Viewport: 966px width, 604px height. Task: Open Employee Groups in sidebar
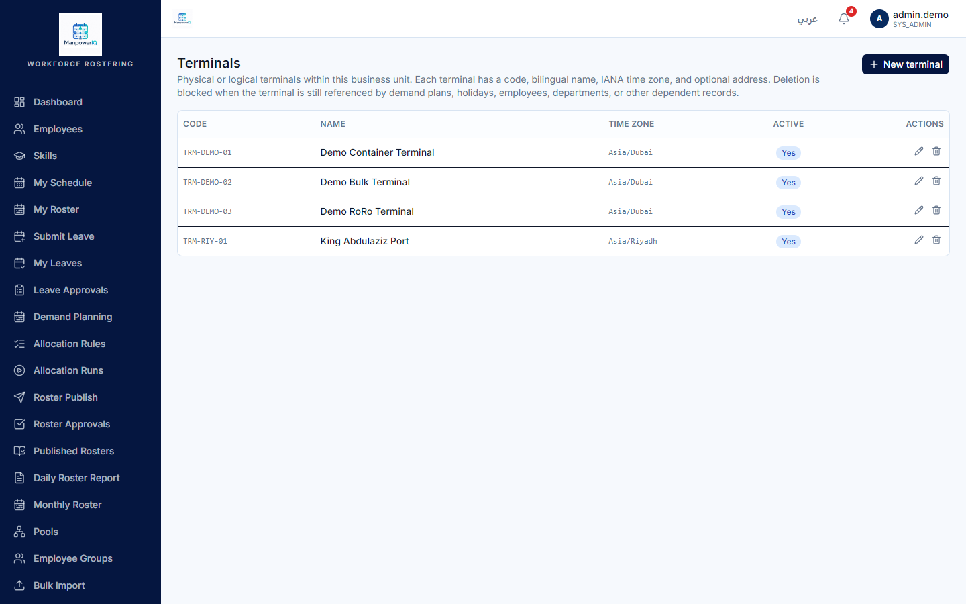tap(80, 558)
